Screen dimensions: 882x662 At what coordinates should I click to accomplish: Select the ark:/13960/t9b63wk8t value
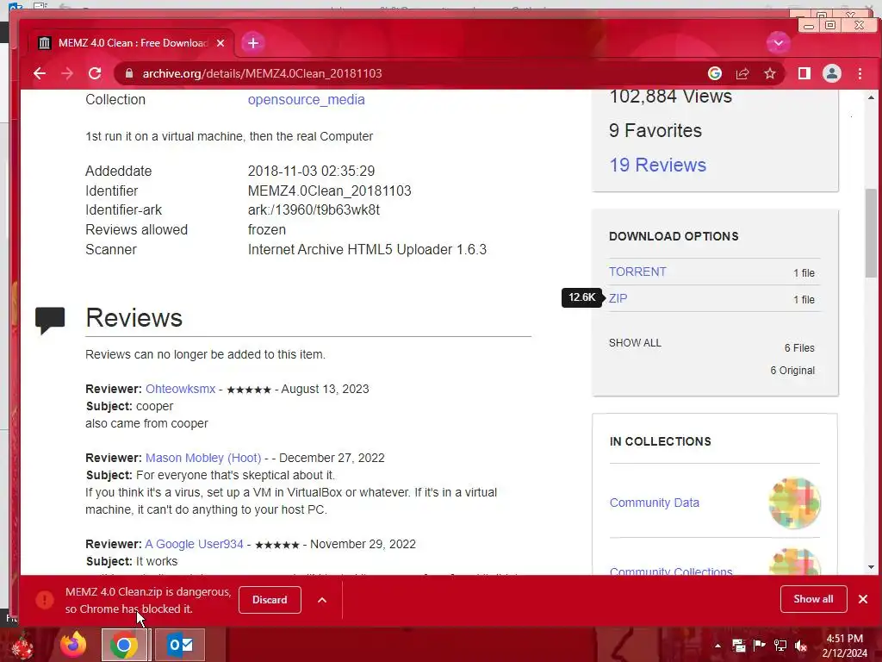(x=314, y=210)
